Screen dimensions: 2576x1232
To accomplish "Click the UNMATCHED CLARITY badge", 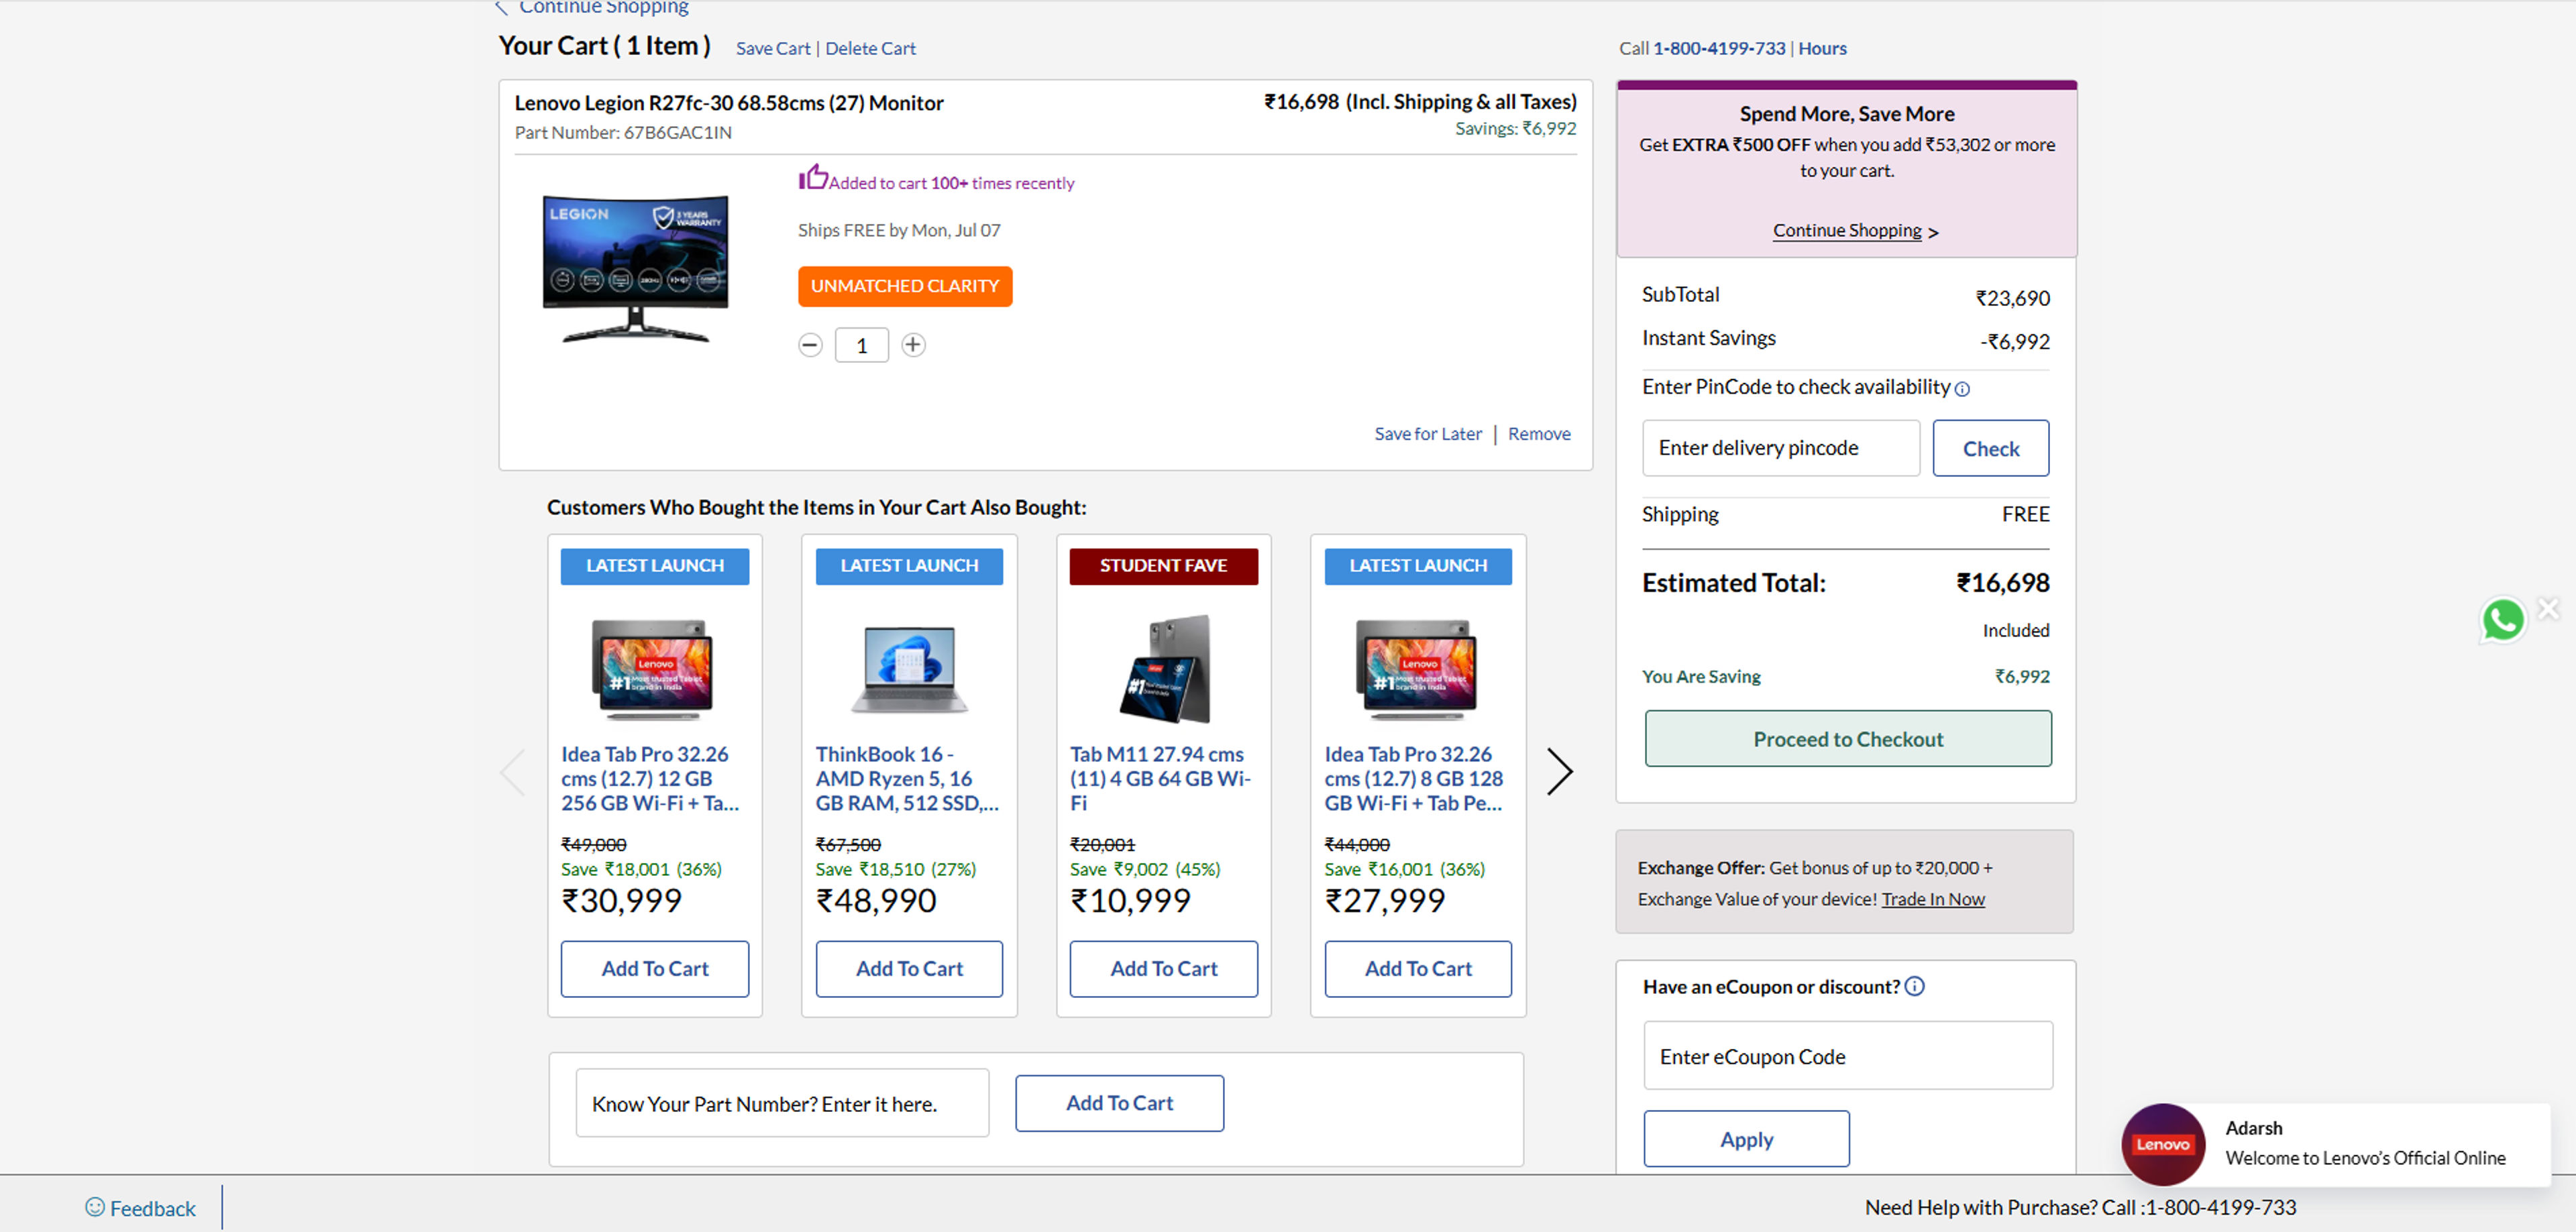I will click(905, 286).
